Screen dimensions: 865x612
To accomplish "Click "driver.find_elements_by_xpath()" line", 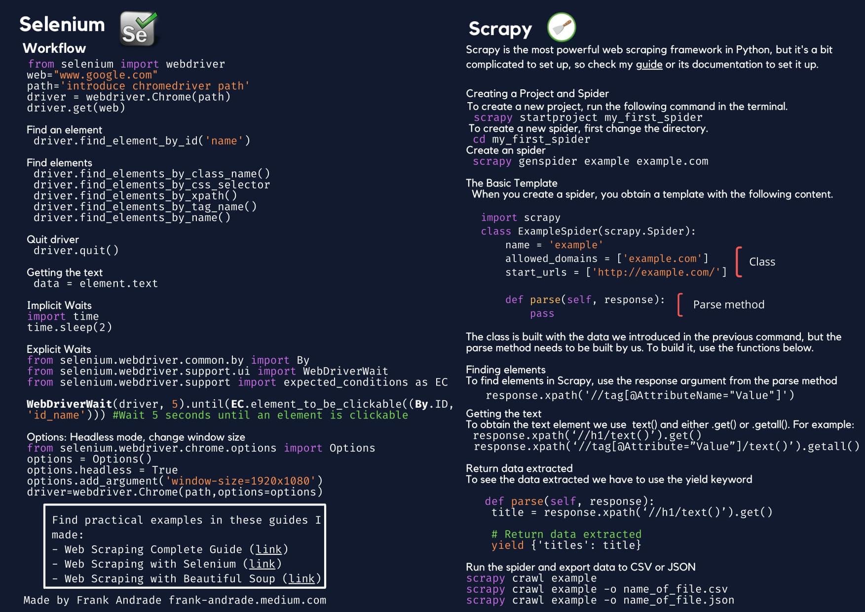I will tap(135, 195).
